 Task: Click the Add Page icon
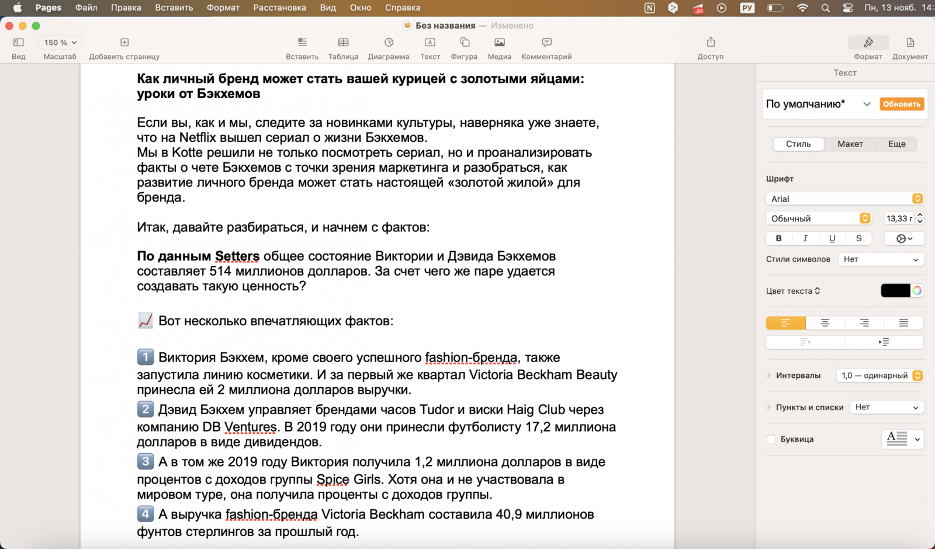(124, 43)
